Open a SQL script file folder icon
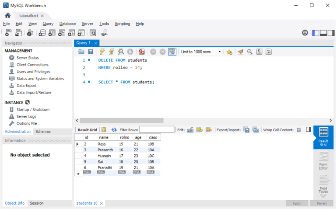Viewport: 336px width, 209px height. click(x=82, y=52)
